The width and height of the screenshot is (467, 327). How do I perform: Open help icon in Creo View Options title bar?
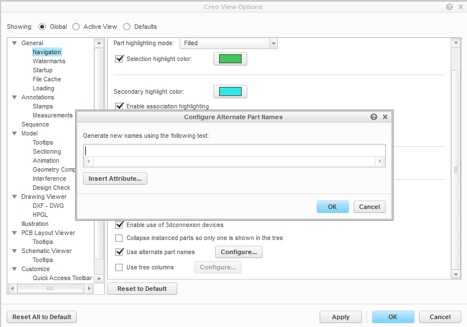point(449,7)
